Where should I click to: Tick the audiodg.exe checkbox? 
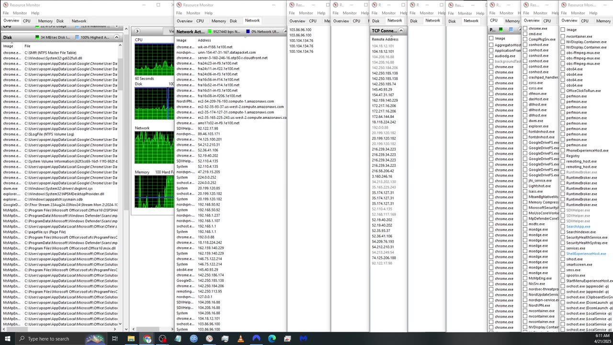point(491,56)
